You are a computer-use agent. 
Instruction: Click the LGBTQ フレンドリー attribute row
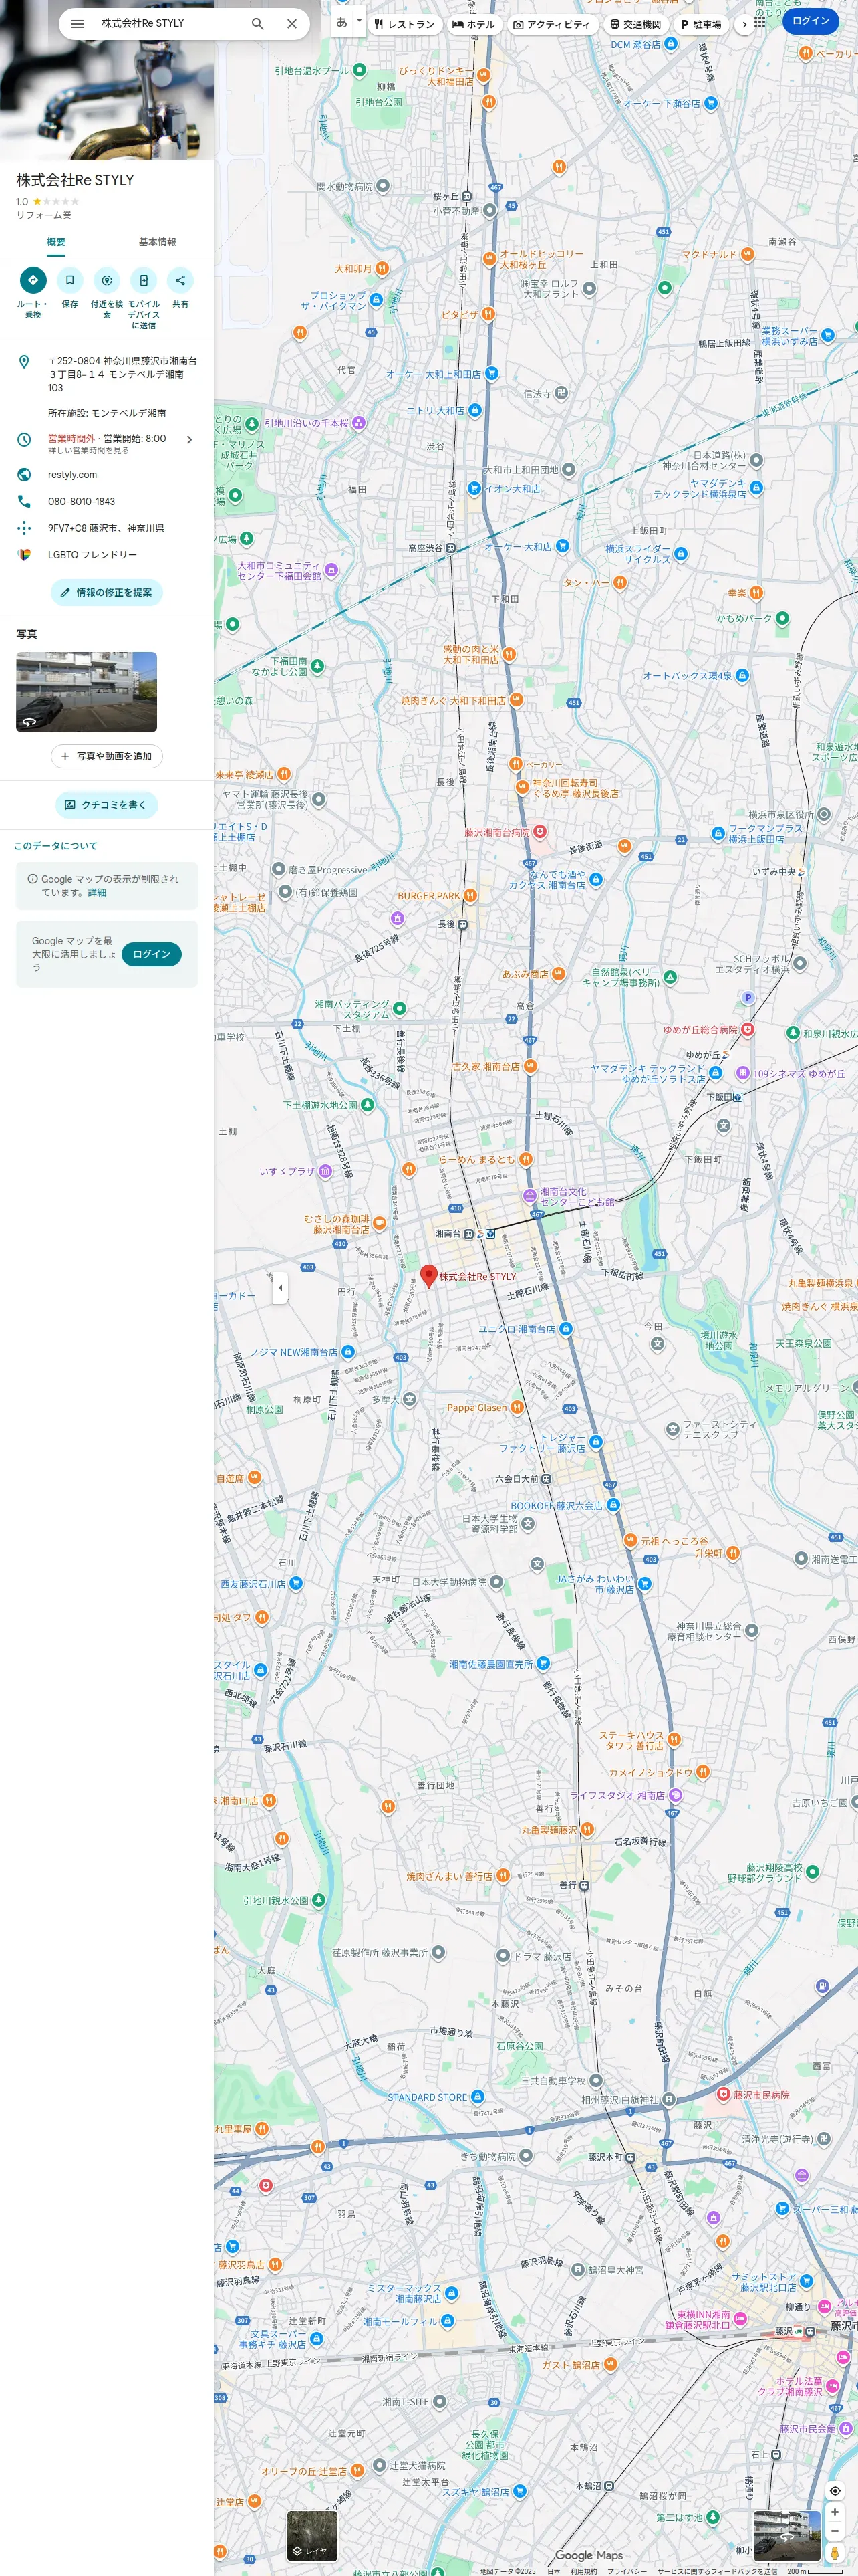click(107, 554)
